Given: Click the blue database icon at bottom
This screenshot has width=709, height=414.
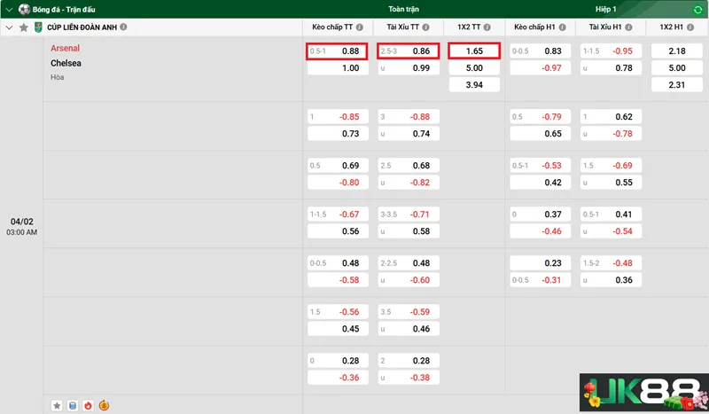Looking at the screenshot, I should click(x=73, y=405).
